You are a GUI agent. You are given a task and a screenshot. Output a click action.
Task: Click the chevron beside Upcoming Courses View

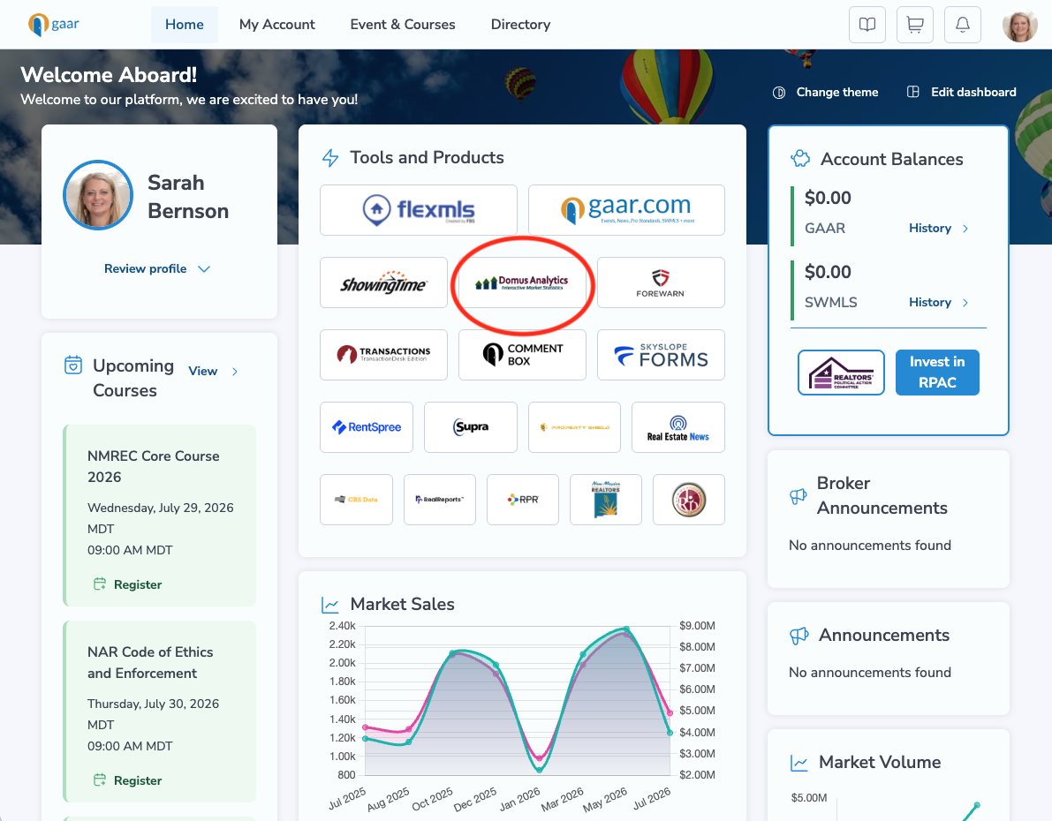pyautogui.click(x=234, y=372)
